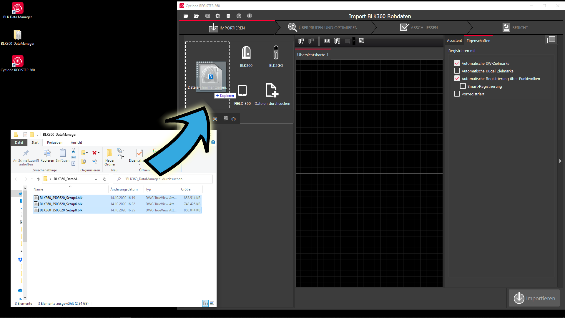Click Dateien durchsuchen file browse icon
Viewport: 565px width, 318px height.
(272, 90)
